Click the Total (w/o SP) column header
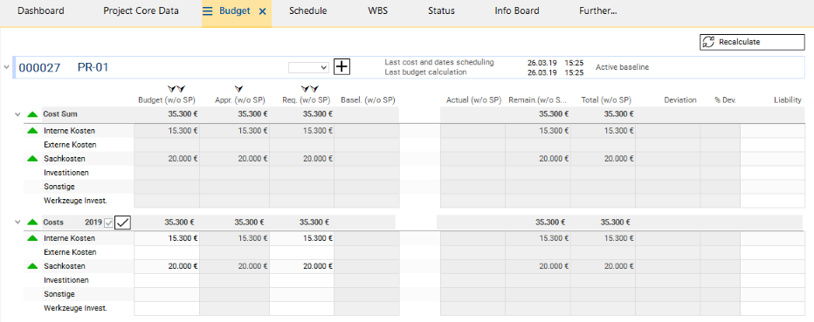This screenshot has width=814, height=322. pyautogui.click(x=606, y=100)
